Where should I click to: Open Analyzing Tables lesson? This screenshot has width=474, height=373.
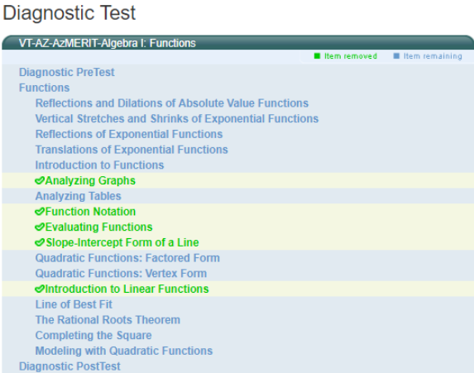(78, 196)
